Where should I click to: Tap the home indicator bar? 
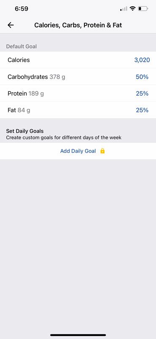(x=78, y=335)
